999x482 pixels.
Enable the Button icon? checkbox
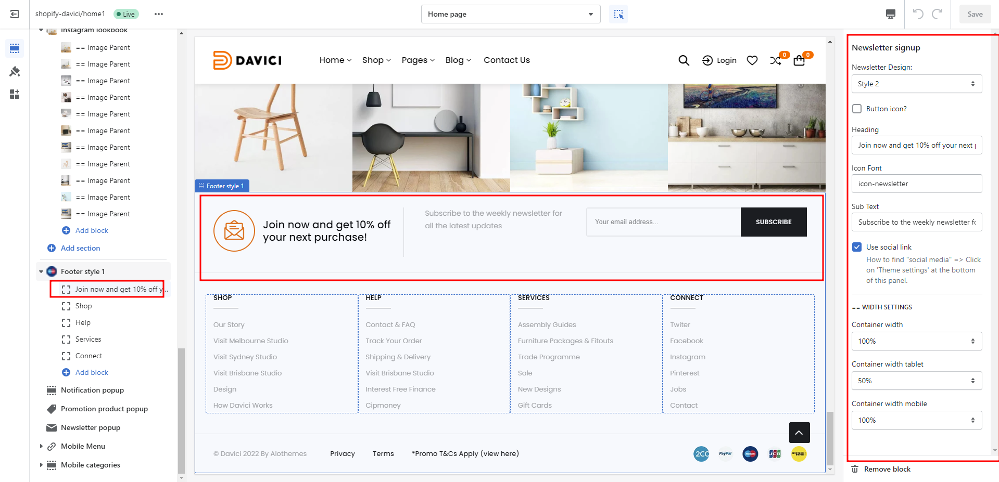pyautogui.click(x=857, y=109)
